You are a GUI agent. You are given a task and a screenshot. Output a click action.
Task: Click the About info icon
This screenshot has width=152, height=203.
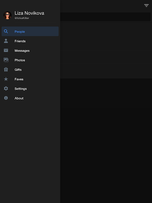(6, 98)
